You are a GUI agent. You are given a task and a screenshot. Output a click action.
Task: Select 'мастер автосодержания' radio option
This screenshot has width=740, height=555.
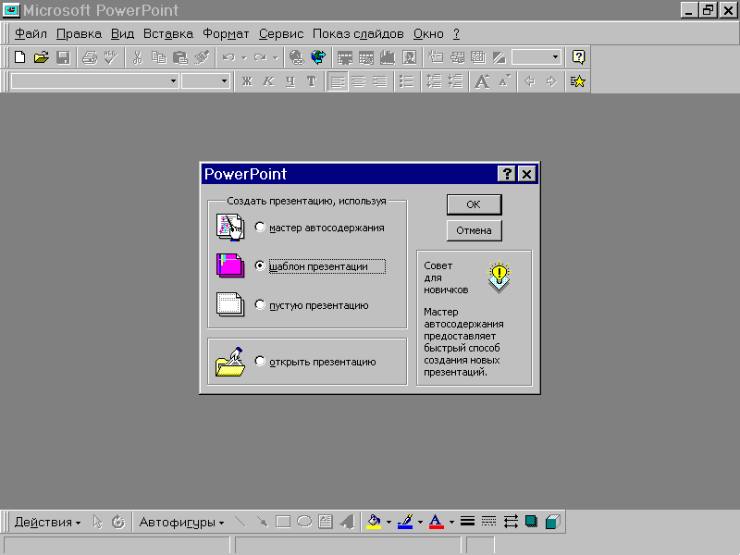click(x=260, y=227)
